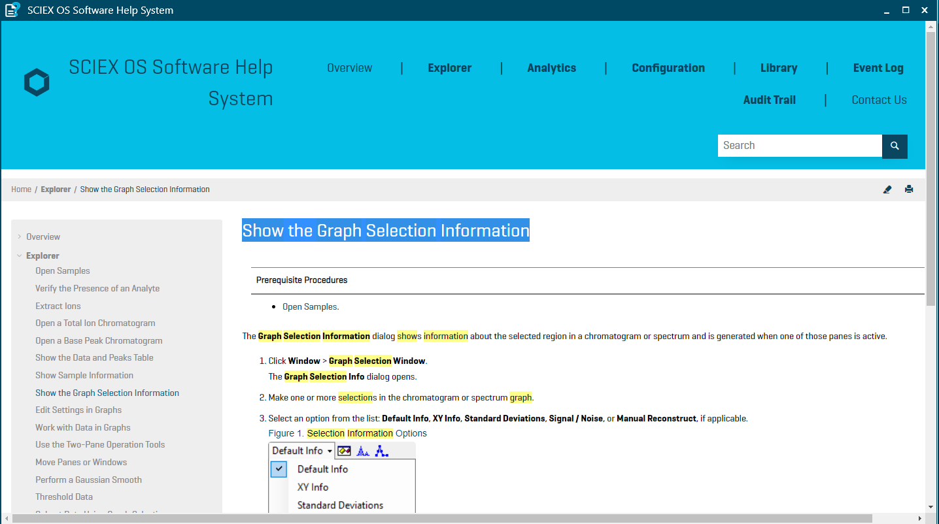Viewport: 939px width, 524px height.
Task: Open 'Move Panes or Windows' topic
Action: (81, 462)
